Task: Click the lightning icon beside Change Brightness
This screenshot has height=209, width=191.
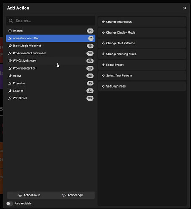Action: tap(103, 22)
